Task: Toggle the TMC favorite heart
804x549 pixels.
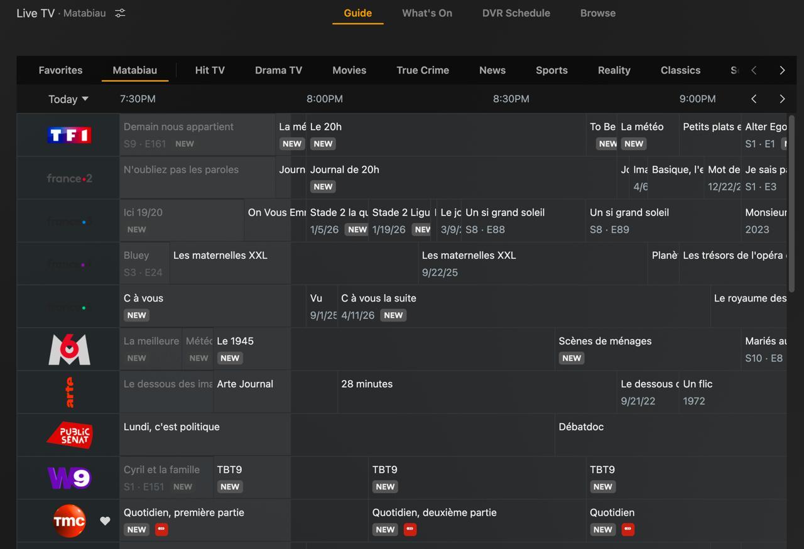Action: (105, 521)
